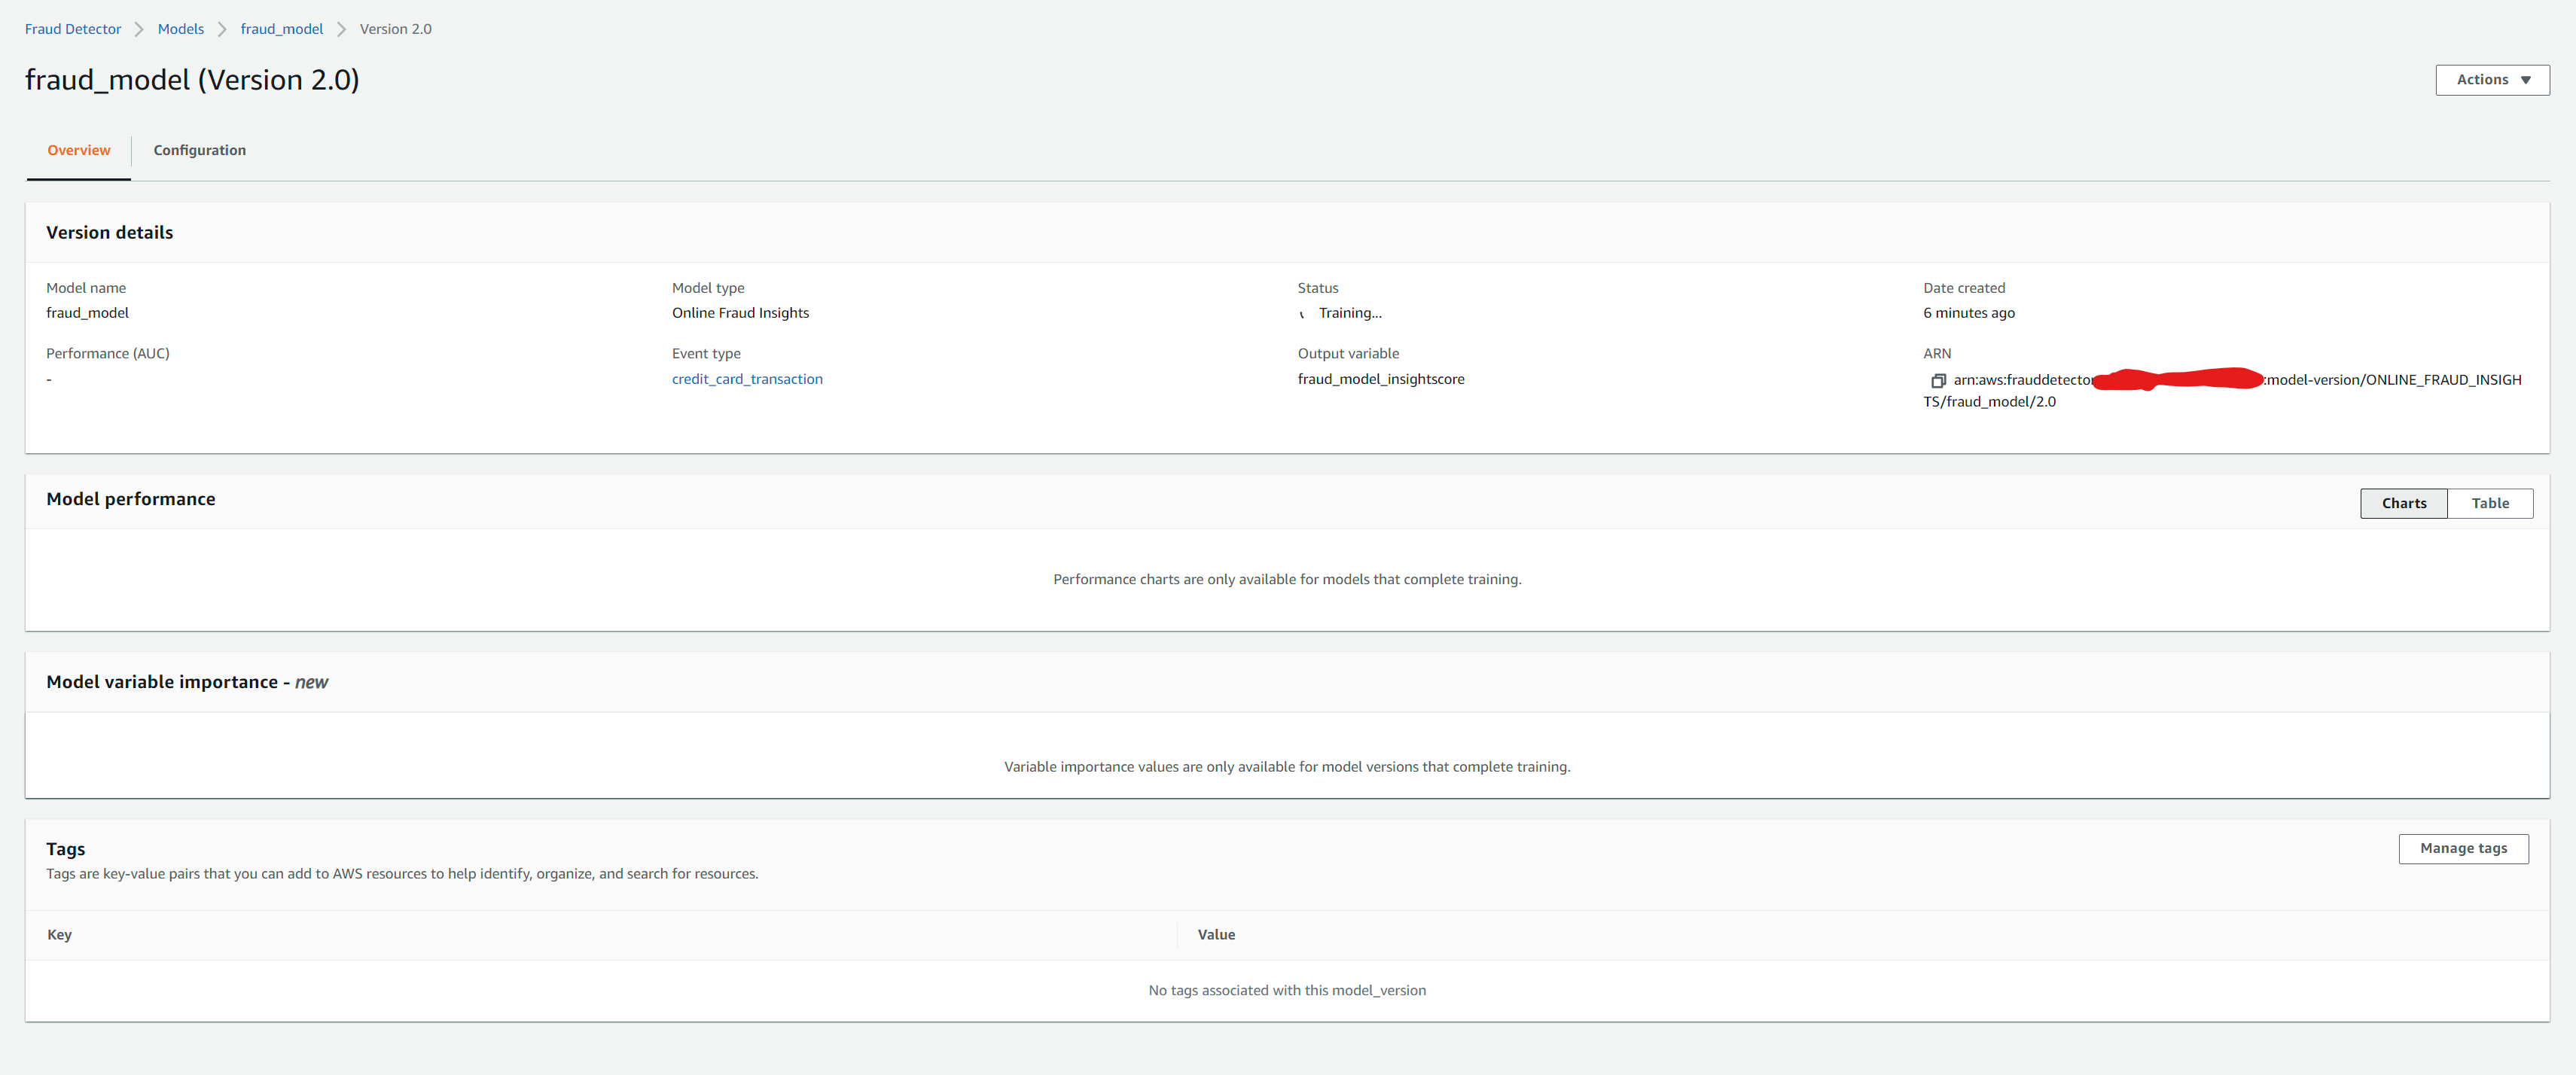Switch to Charts view of model performance
This screenshot has height=1075, width=2576.
(2403, 503)
